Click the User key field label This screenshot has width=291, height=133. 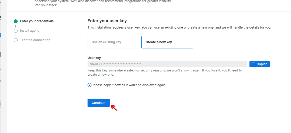[x=94, y=58]
